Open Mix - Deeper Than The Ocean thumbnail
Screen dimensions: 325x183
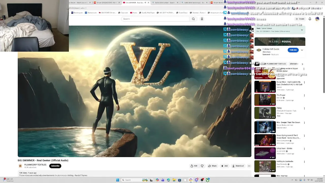265,127
